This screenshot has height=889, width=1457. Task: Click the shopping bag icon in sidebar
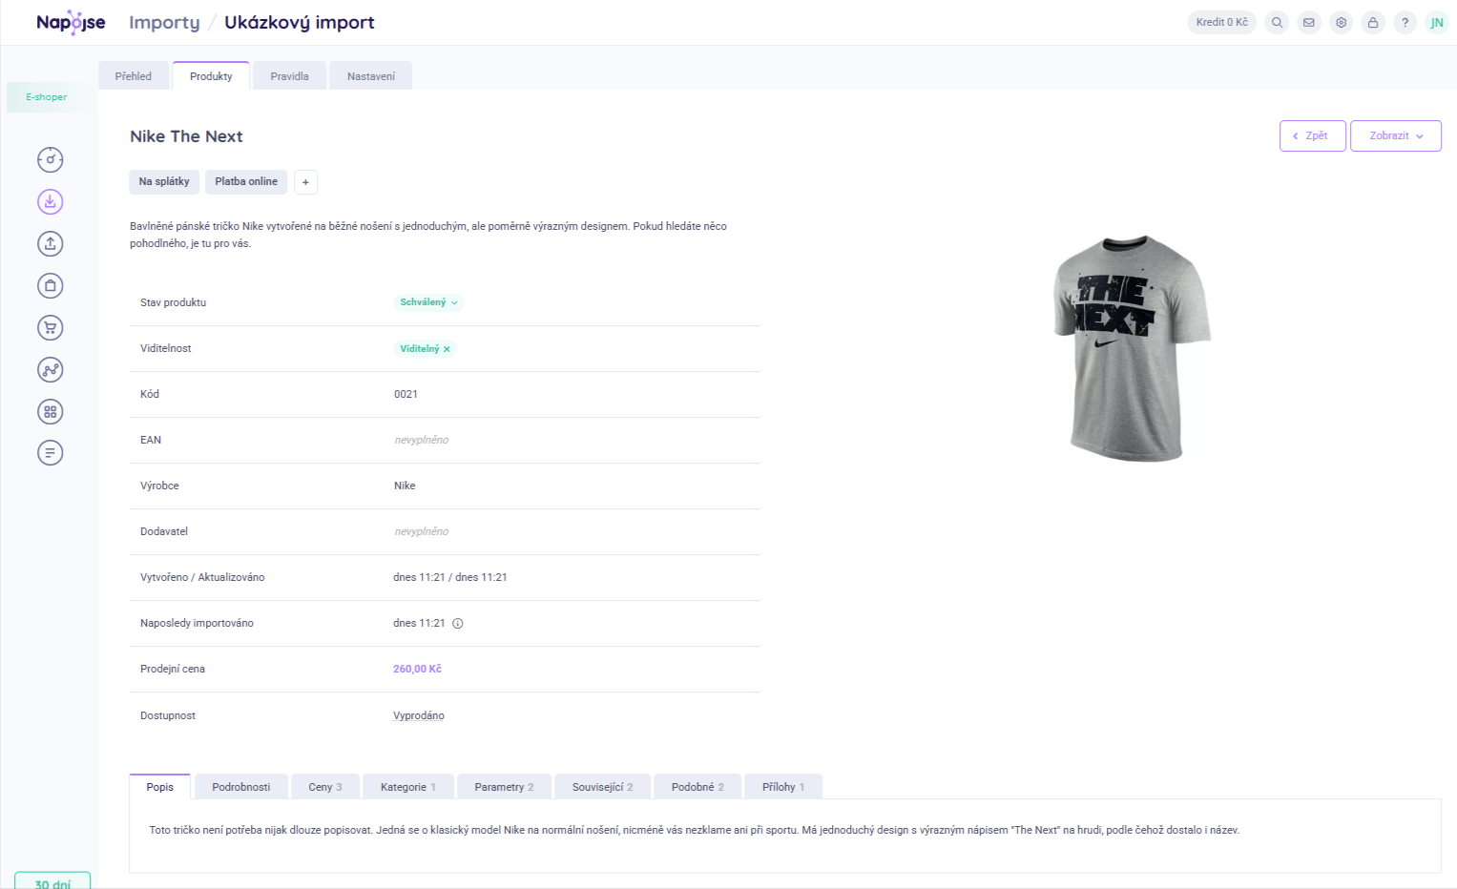[x=50, y=285]
